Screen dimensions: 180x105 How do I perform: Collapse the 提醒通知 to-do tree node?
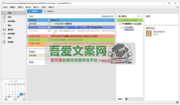[x=118, y=24]
